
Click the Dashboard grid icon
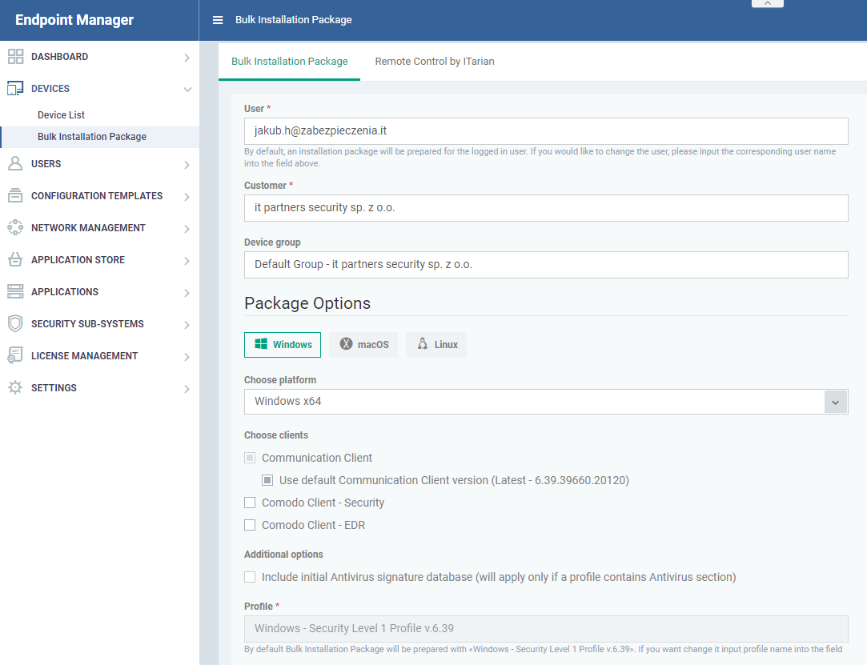click(15, 56)
